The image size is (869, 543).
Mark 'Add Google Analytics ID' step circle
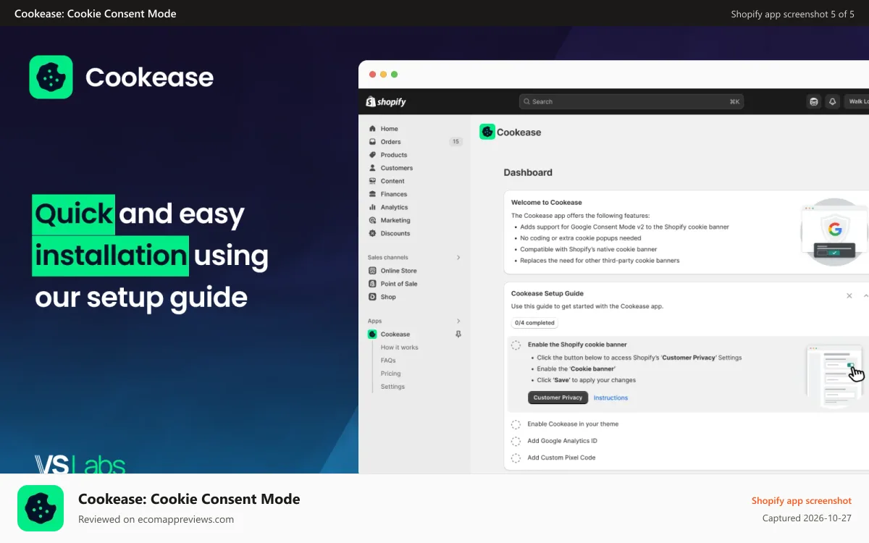(516, 441)
